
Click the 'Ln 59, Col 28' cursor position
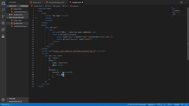(136, 105)
